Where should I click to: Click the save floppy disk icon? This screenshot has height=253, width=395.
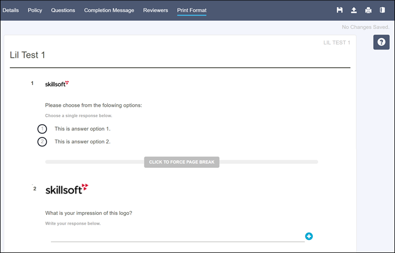[340, 10]
